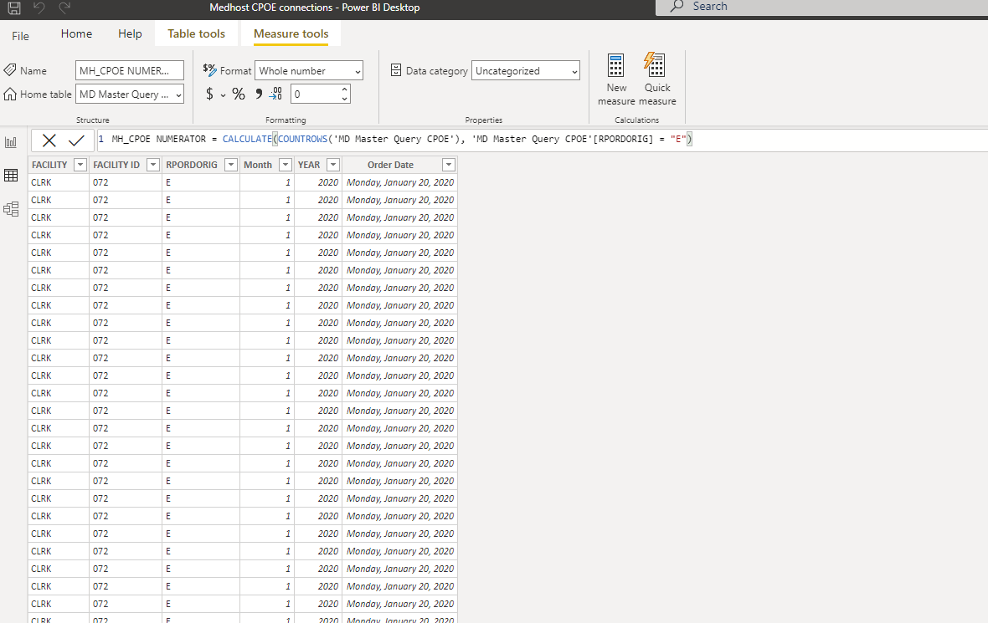Screen dimensions: 988x623
Task: Open the YEAR column filter dropdown
Action: click(333, 164)
